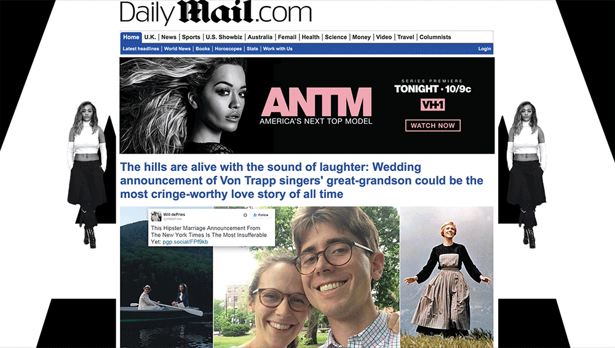Image resolution: width=615 pixels, height=348 pixels.
Task: Click the Watch Now ad button
Action: (x=432, y=125)
